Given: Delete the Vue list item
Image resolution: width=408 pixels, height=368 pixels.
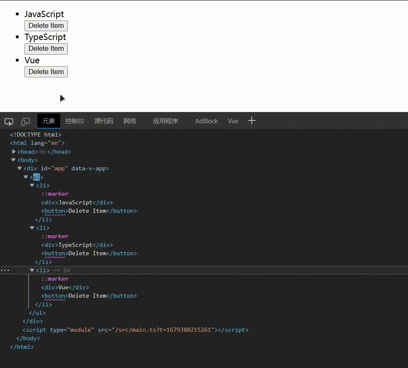Looking at the screenshot, I should coord(46,72).
